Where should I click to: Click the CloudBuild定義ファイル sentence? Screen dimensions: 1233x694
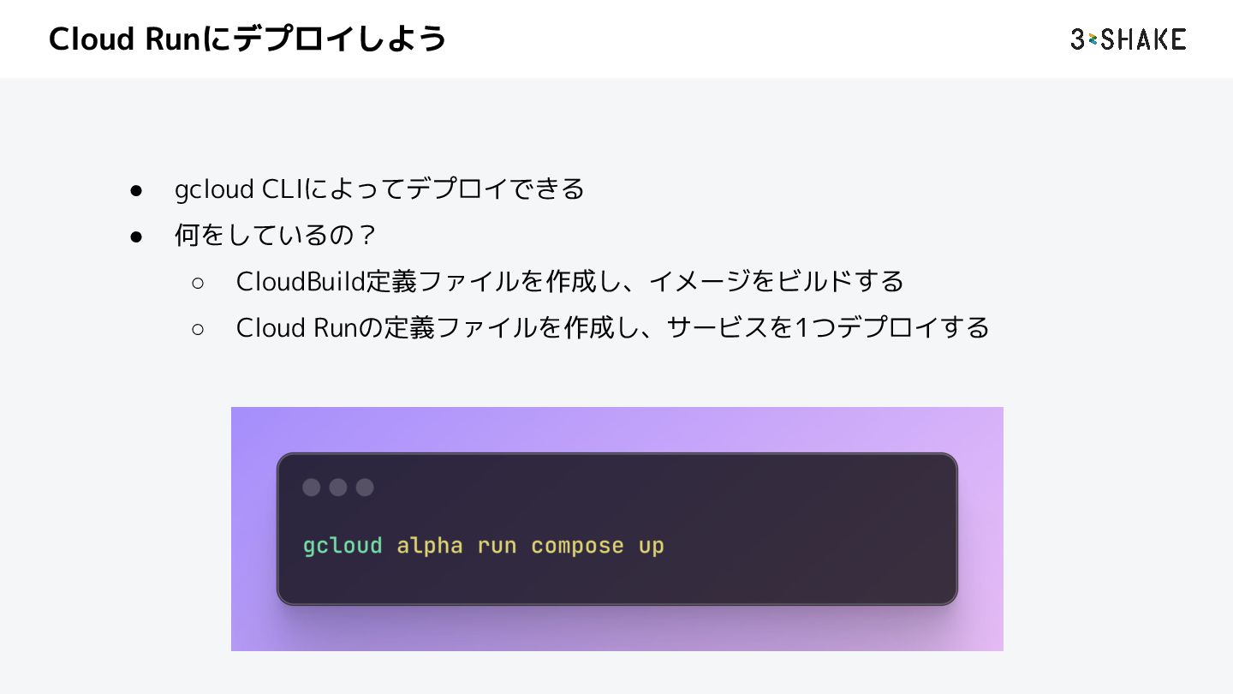click(570, 281)
